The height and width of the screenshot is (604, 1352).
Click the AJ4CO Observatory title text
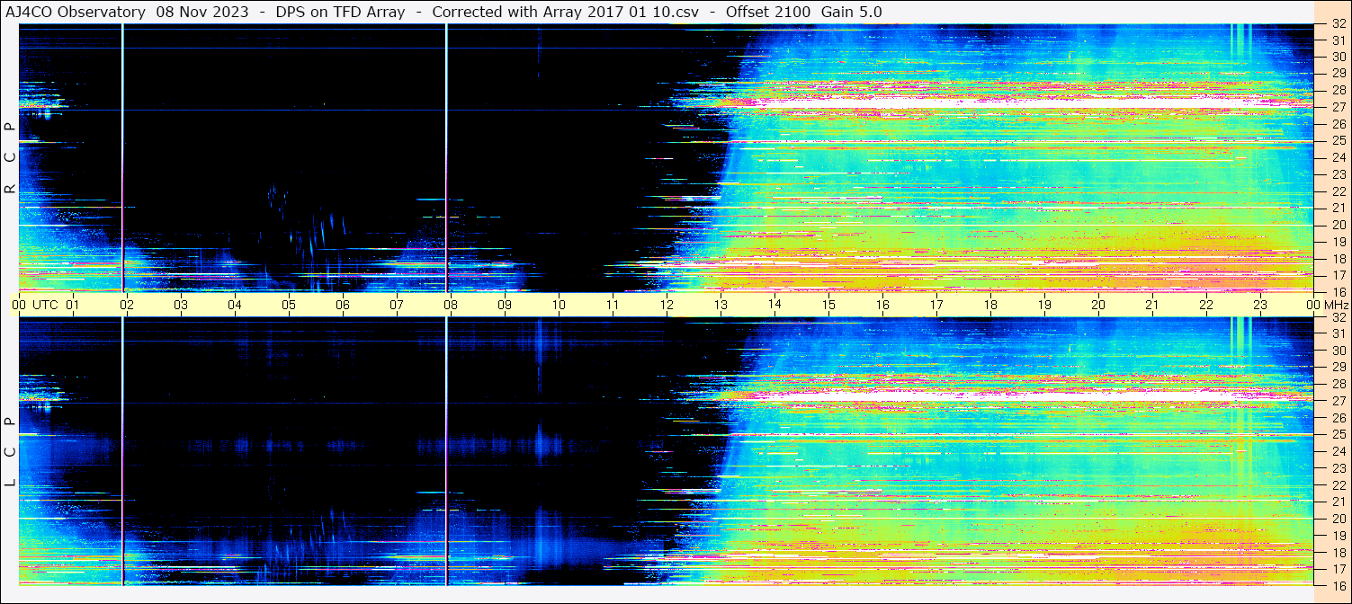76,12
